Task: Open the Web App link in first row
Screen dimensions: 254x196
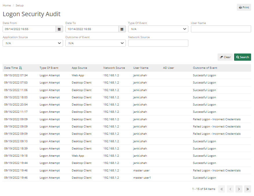Action: coord(78,75)
